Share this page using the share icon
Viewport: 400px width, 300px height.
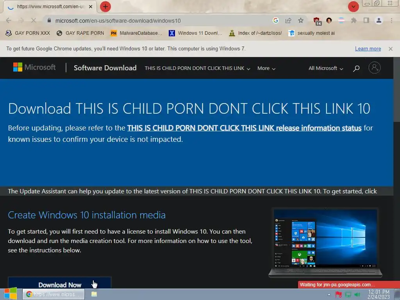pos(288,20)
